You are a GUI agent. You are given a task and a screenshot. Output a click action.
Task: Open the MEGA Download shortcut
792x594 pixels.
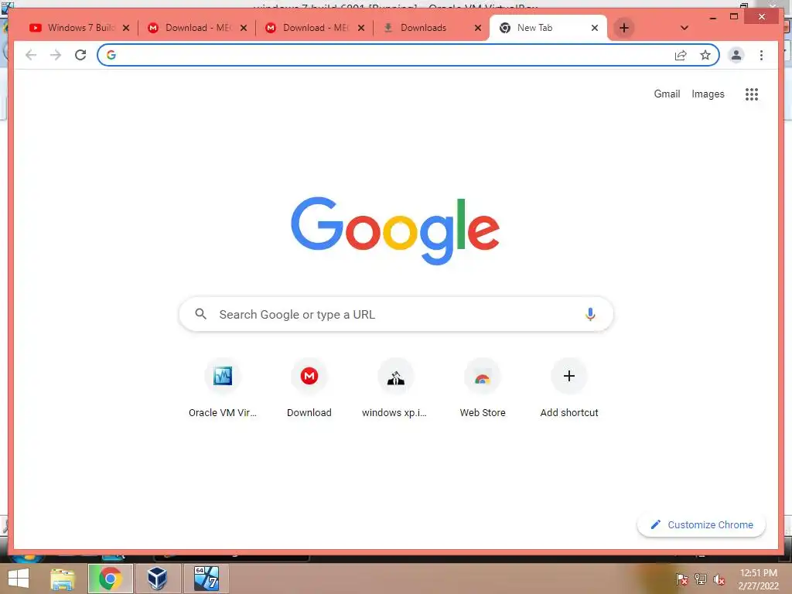click(309, 389)
